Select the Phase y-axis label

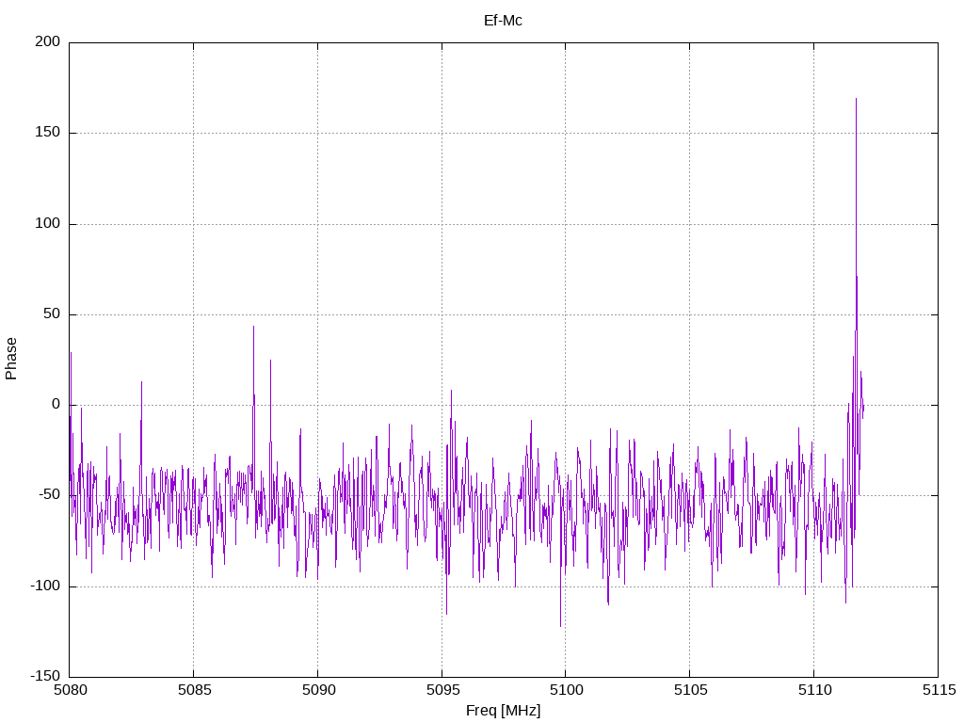pos(11,359)
